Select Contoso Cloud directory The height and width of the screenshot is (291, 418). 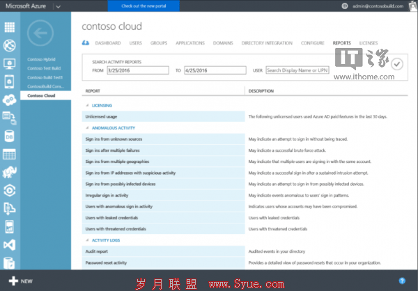45,95
